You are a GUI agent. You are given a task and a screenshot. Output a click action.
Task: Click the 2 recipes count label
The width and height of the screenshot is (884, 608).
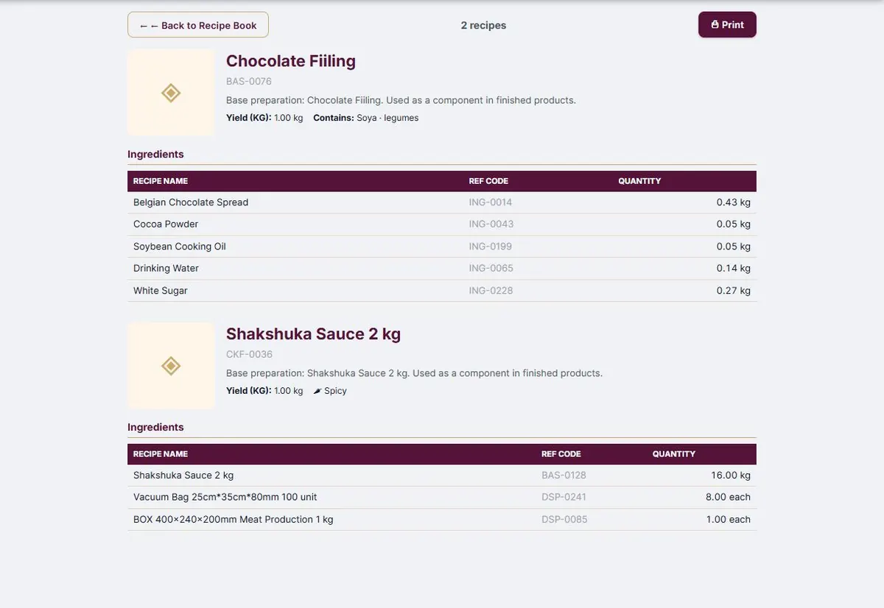tap(483, 25)
